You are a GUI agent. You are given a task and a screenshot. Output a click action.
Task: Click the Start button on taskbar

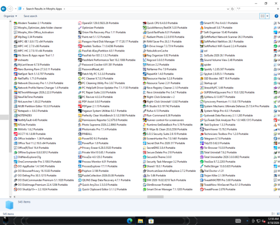pyautogui.click(x=6, y=221)
